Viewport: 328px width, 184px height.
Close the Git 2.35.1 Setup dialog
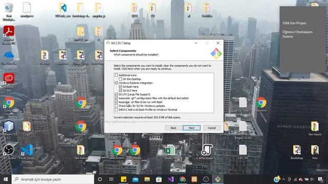click(218, 43)
